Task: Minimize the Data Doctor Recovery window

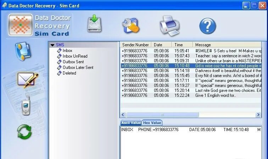Action: point(246,6)
